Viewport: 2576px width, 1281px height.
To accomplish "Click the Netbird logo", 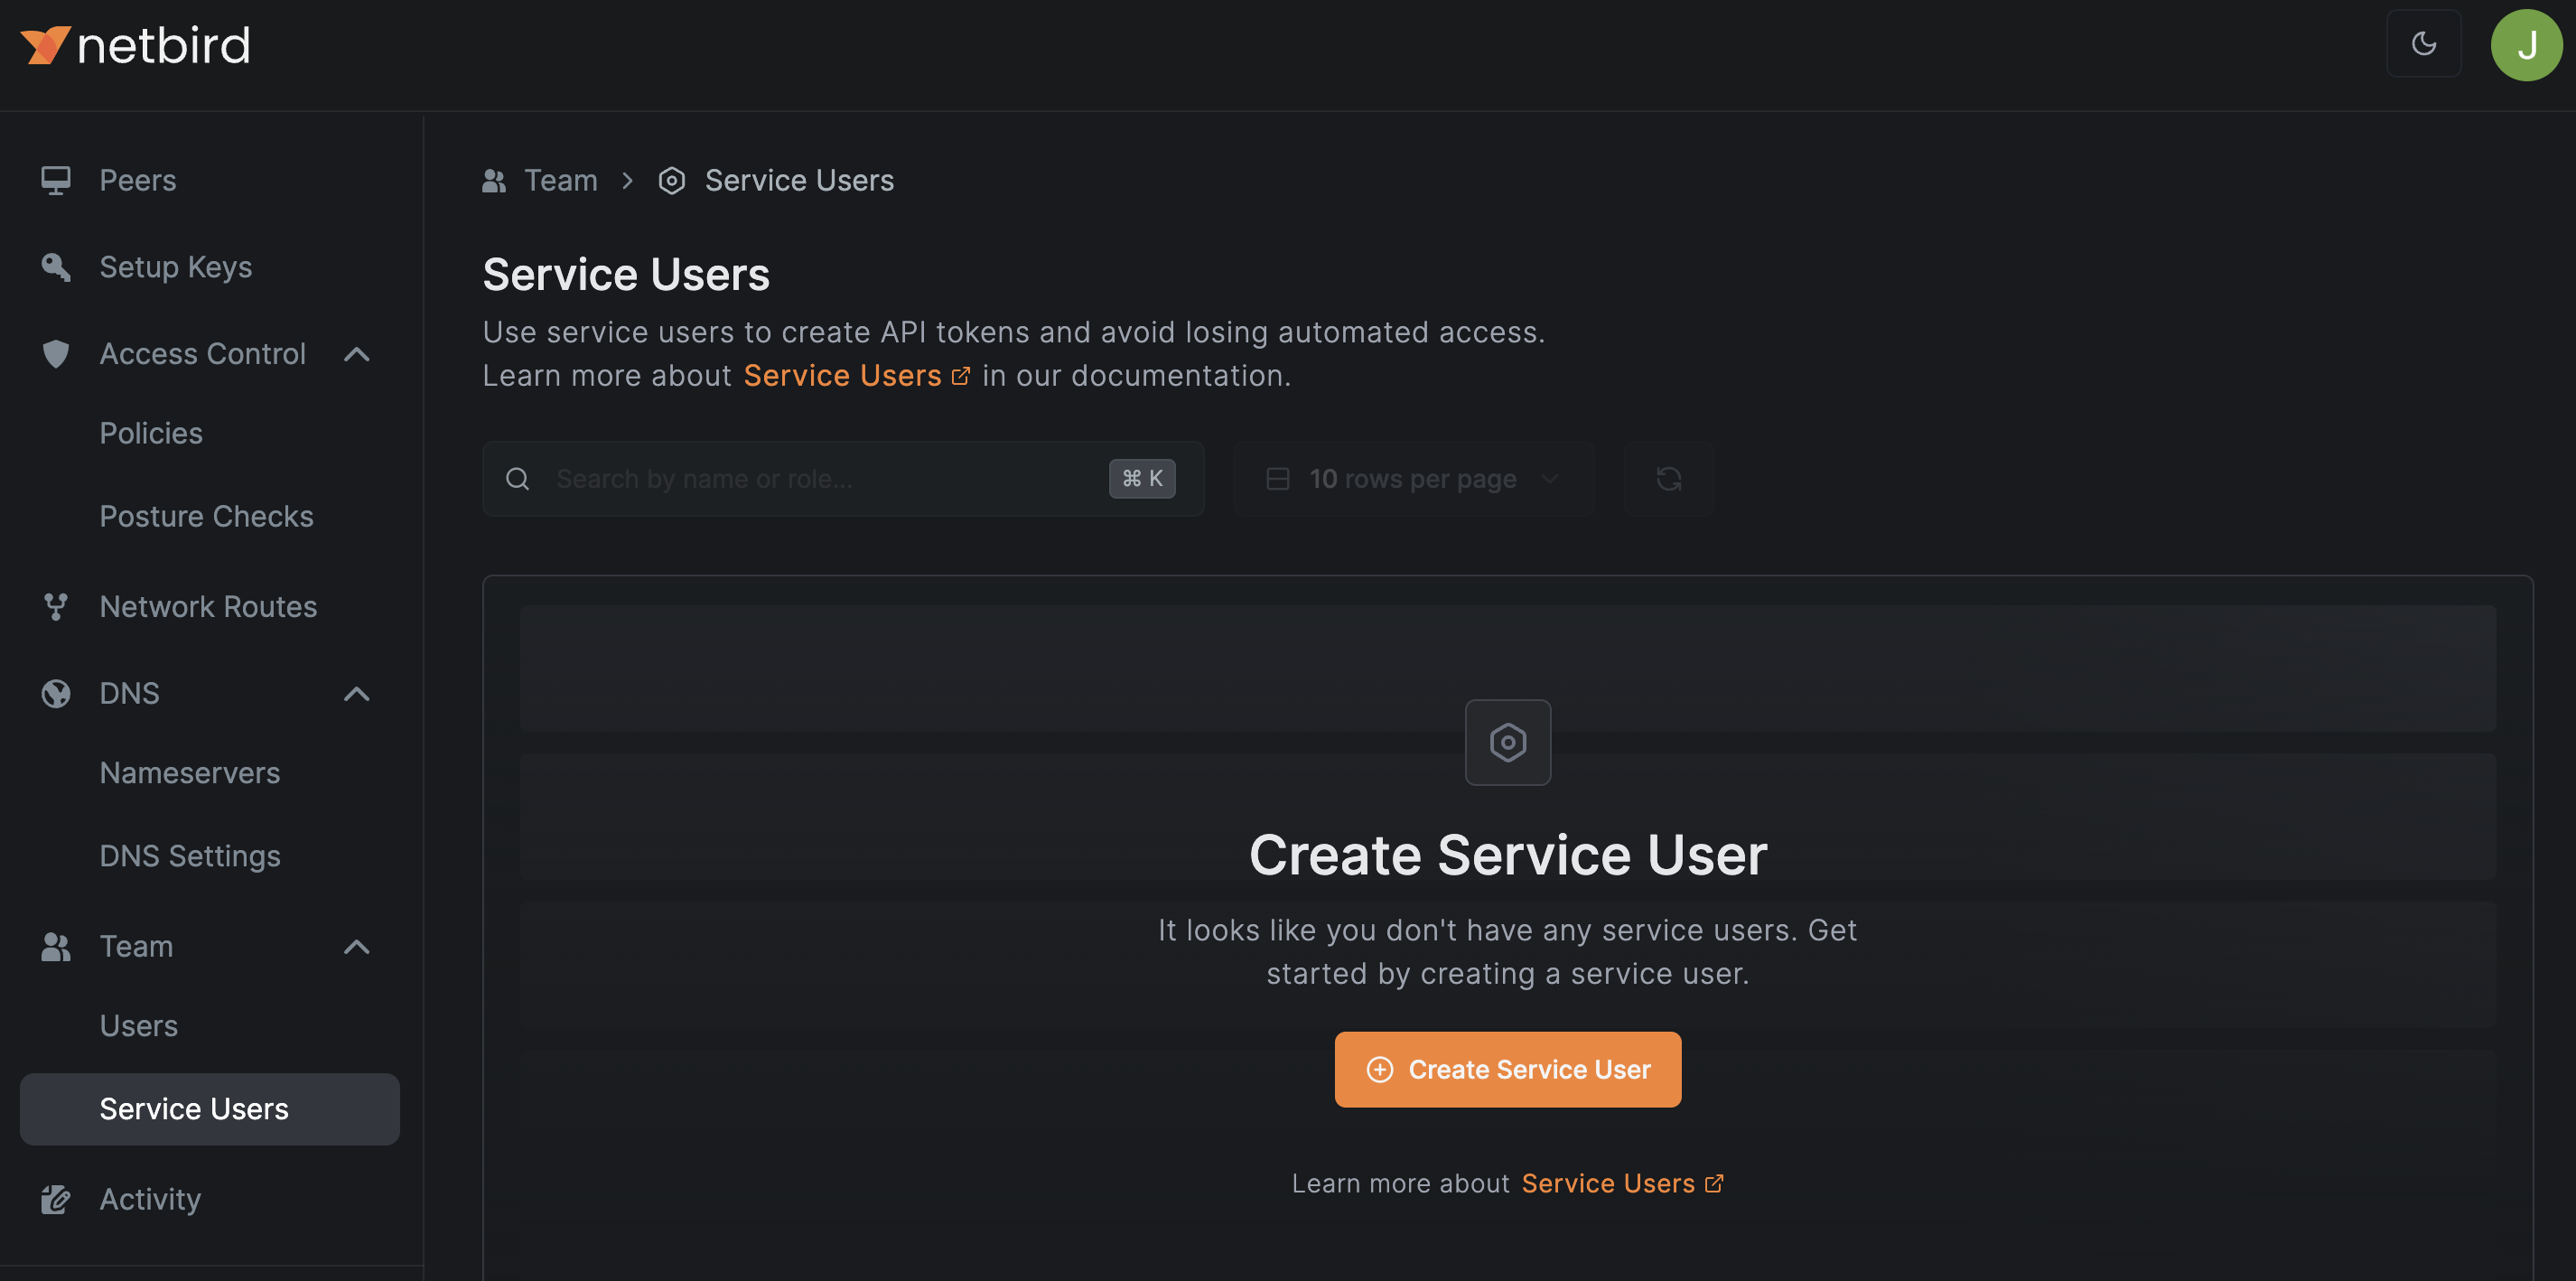I will point(135,43).
